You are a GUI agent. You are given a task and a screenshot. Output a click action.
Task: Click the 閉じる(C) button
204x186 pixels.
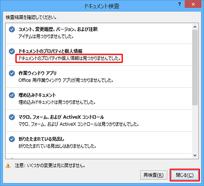(x=185, y=175)
